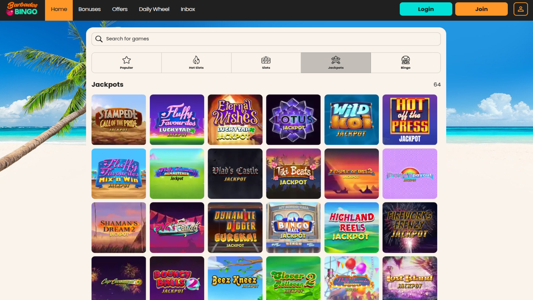
Task: Launch the My Bingo Hall Jackpot game
Action: [x=293, y=227]
